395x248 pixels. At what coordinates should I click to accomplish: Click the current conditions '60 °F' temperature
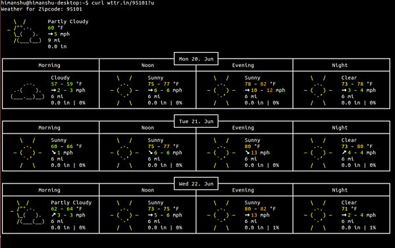[55, 28]
